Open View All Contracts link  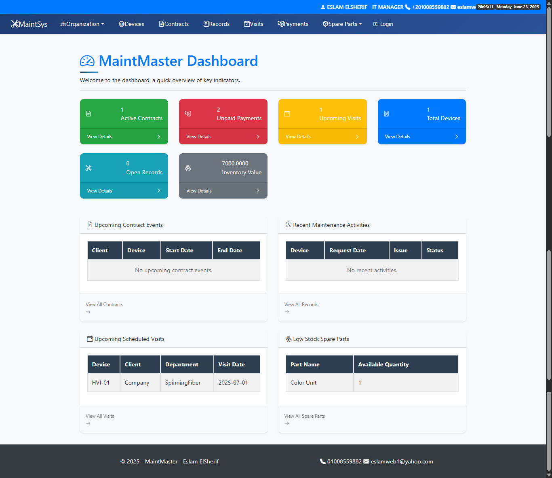(x=104, y=304)
